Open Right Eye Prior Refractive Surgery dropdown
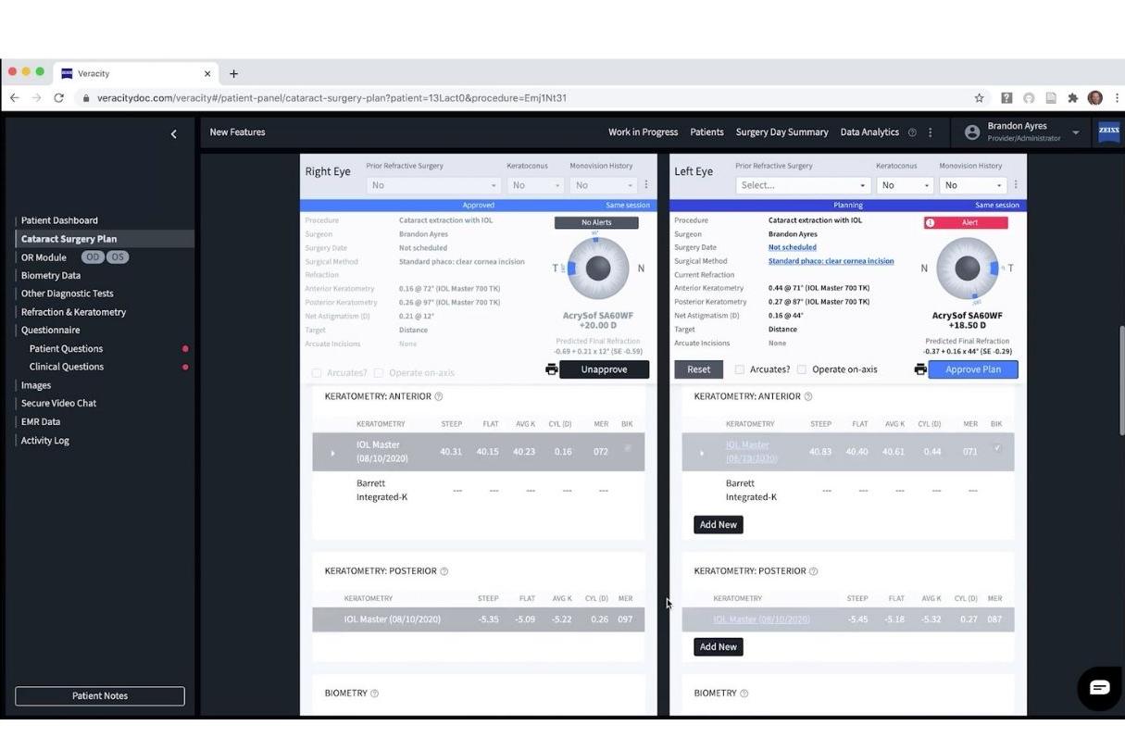The image size is (1125, 750). click(x=433, y=185)
